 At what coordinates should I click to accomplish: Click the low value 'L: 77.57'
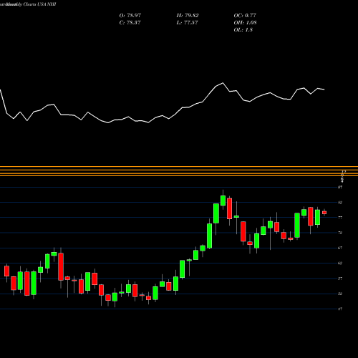187,23
